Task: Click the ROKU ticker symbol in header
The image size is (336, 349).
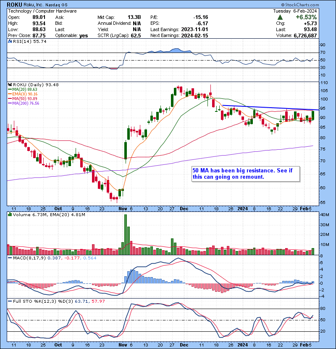Action: 14,5
